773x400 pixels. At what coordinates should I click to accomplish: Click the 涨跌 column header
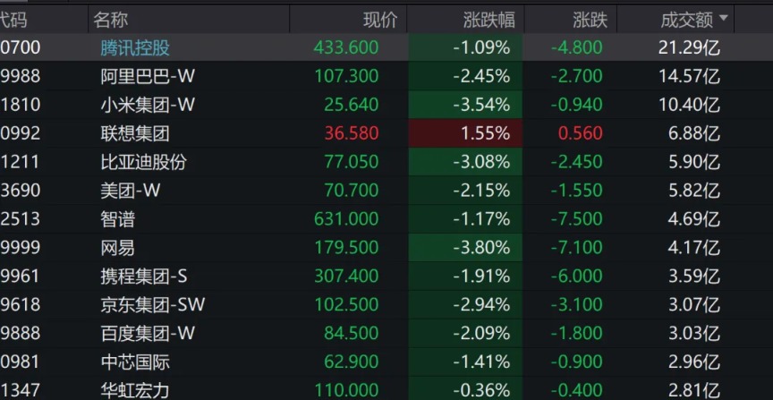click(x=590, y=21)
